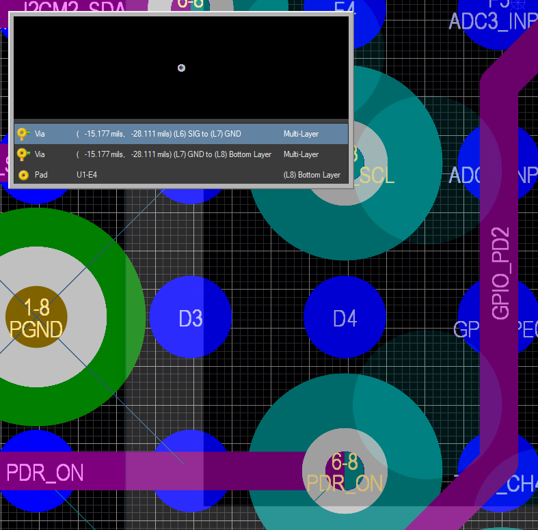Click the E4 pad label above the popup
Image resolution: width=538 pixels, height=530 pixels.
[345, 7]
